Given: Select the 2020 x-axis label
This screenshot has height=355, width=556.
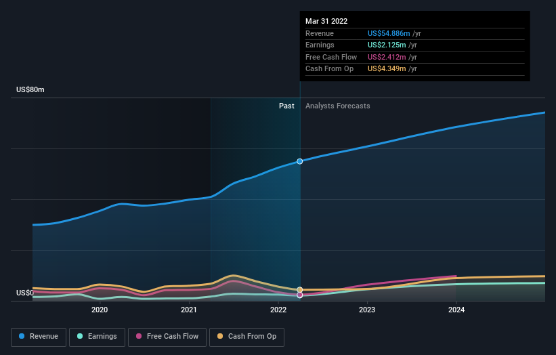Looking at the screenshot, I should tap(100, 310).
